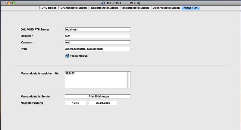Open the Archiveinstellungen tab
The width and height of the screenshot is (241, 130).
166,8
